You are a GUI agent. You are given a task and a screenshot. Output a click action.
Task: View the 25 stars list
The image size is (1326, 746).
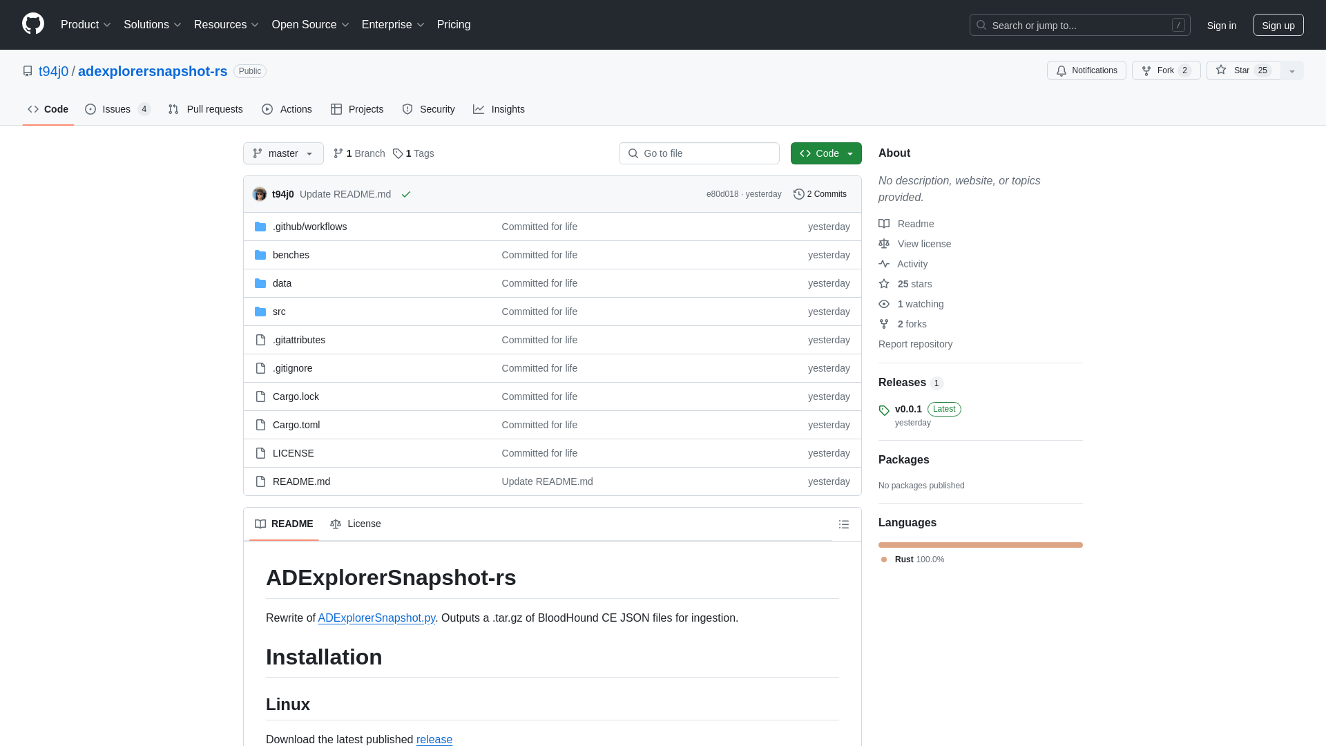[905, 284]
